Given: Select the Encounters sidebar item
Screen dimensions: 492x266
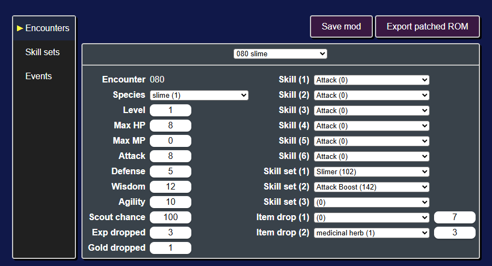Looking at the screenshot, I should pyautogui.click(x=44, y=28).
